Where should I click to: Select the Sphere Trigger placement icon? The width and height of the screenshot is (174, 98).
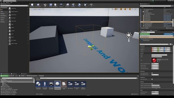click(10, 44)
